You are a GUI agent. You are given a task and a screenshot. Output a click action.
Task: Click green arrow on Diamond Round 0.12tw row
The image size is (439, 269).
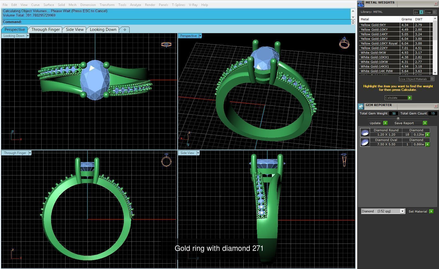click(x=428, y=134)
